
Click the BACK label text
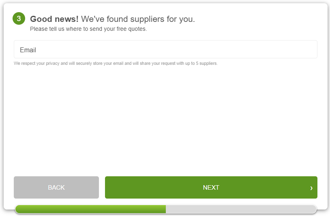tap(56, 187)
